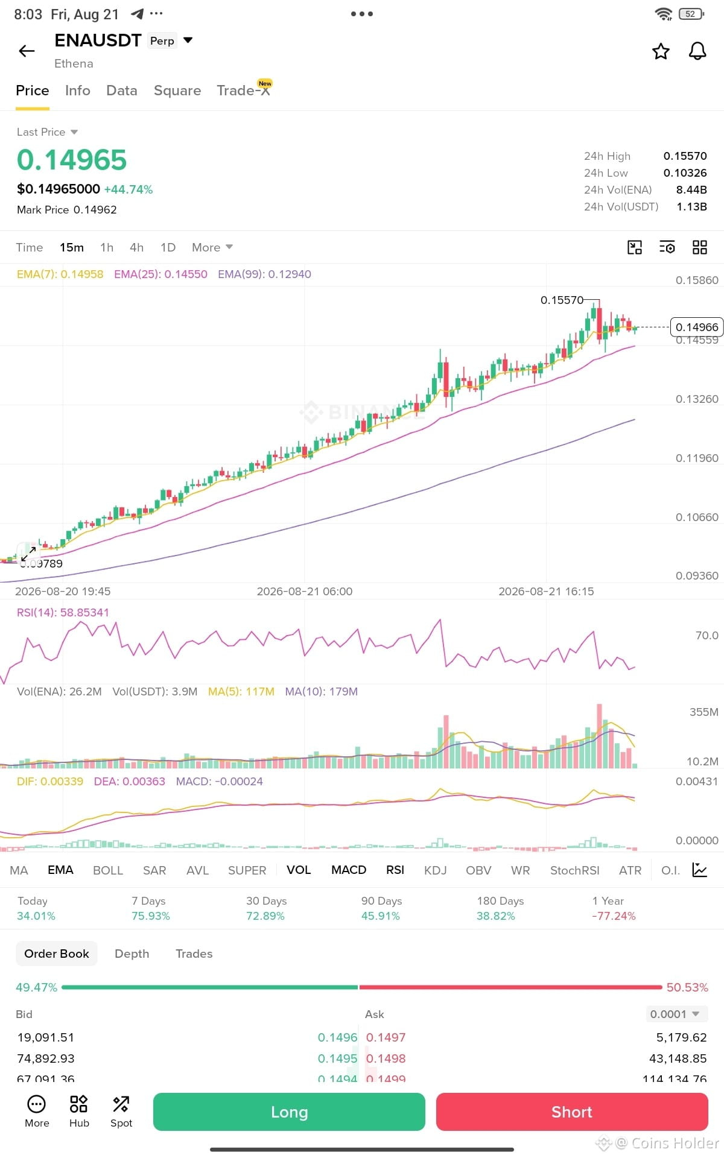The width and height of the screenshot is (724, 1158).
Task: Tap the Wi-Fi status icon
Action: [664, 14]
